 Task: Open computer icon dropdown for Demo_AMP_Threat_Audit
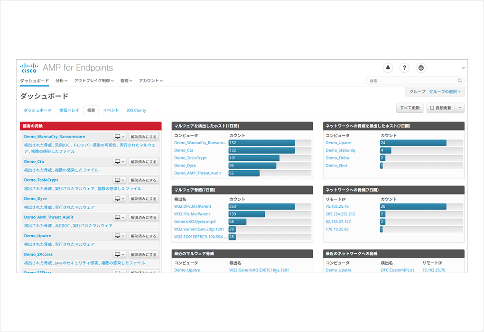[x=120, y=217]
